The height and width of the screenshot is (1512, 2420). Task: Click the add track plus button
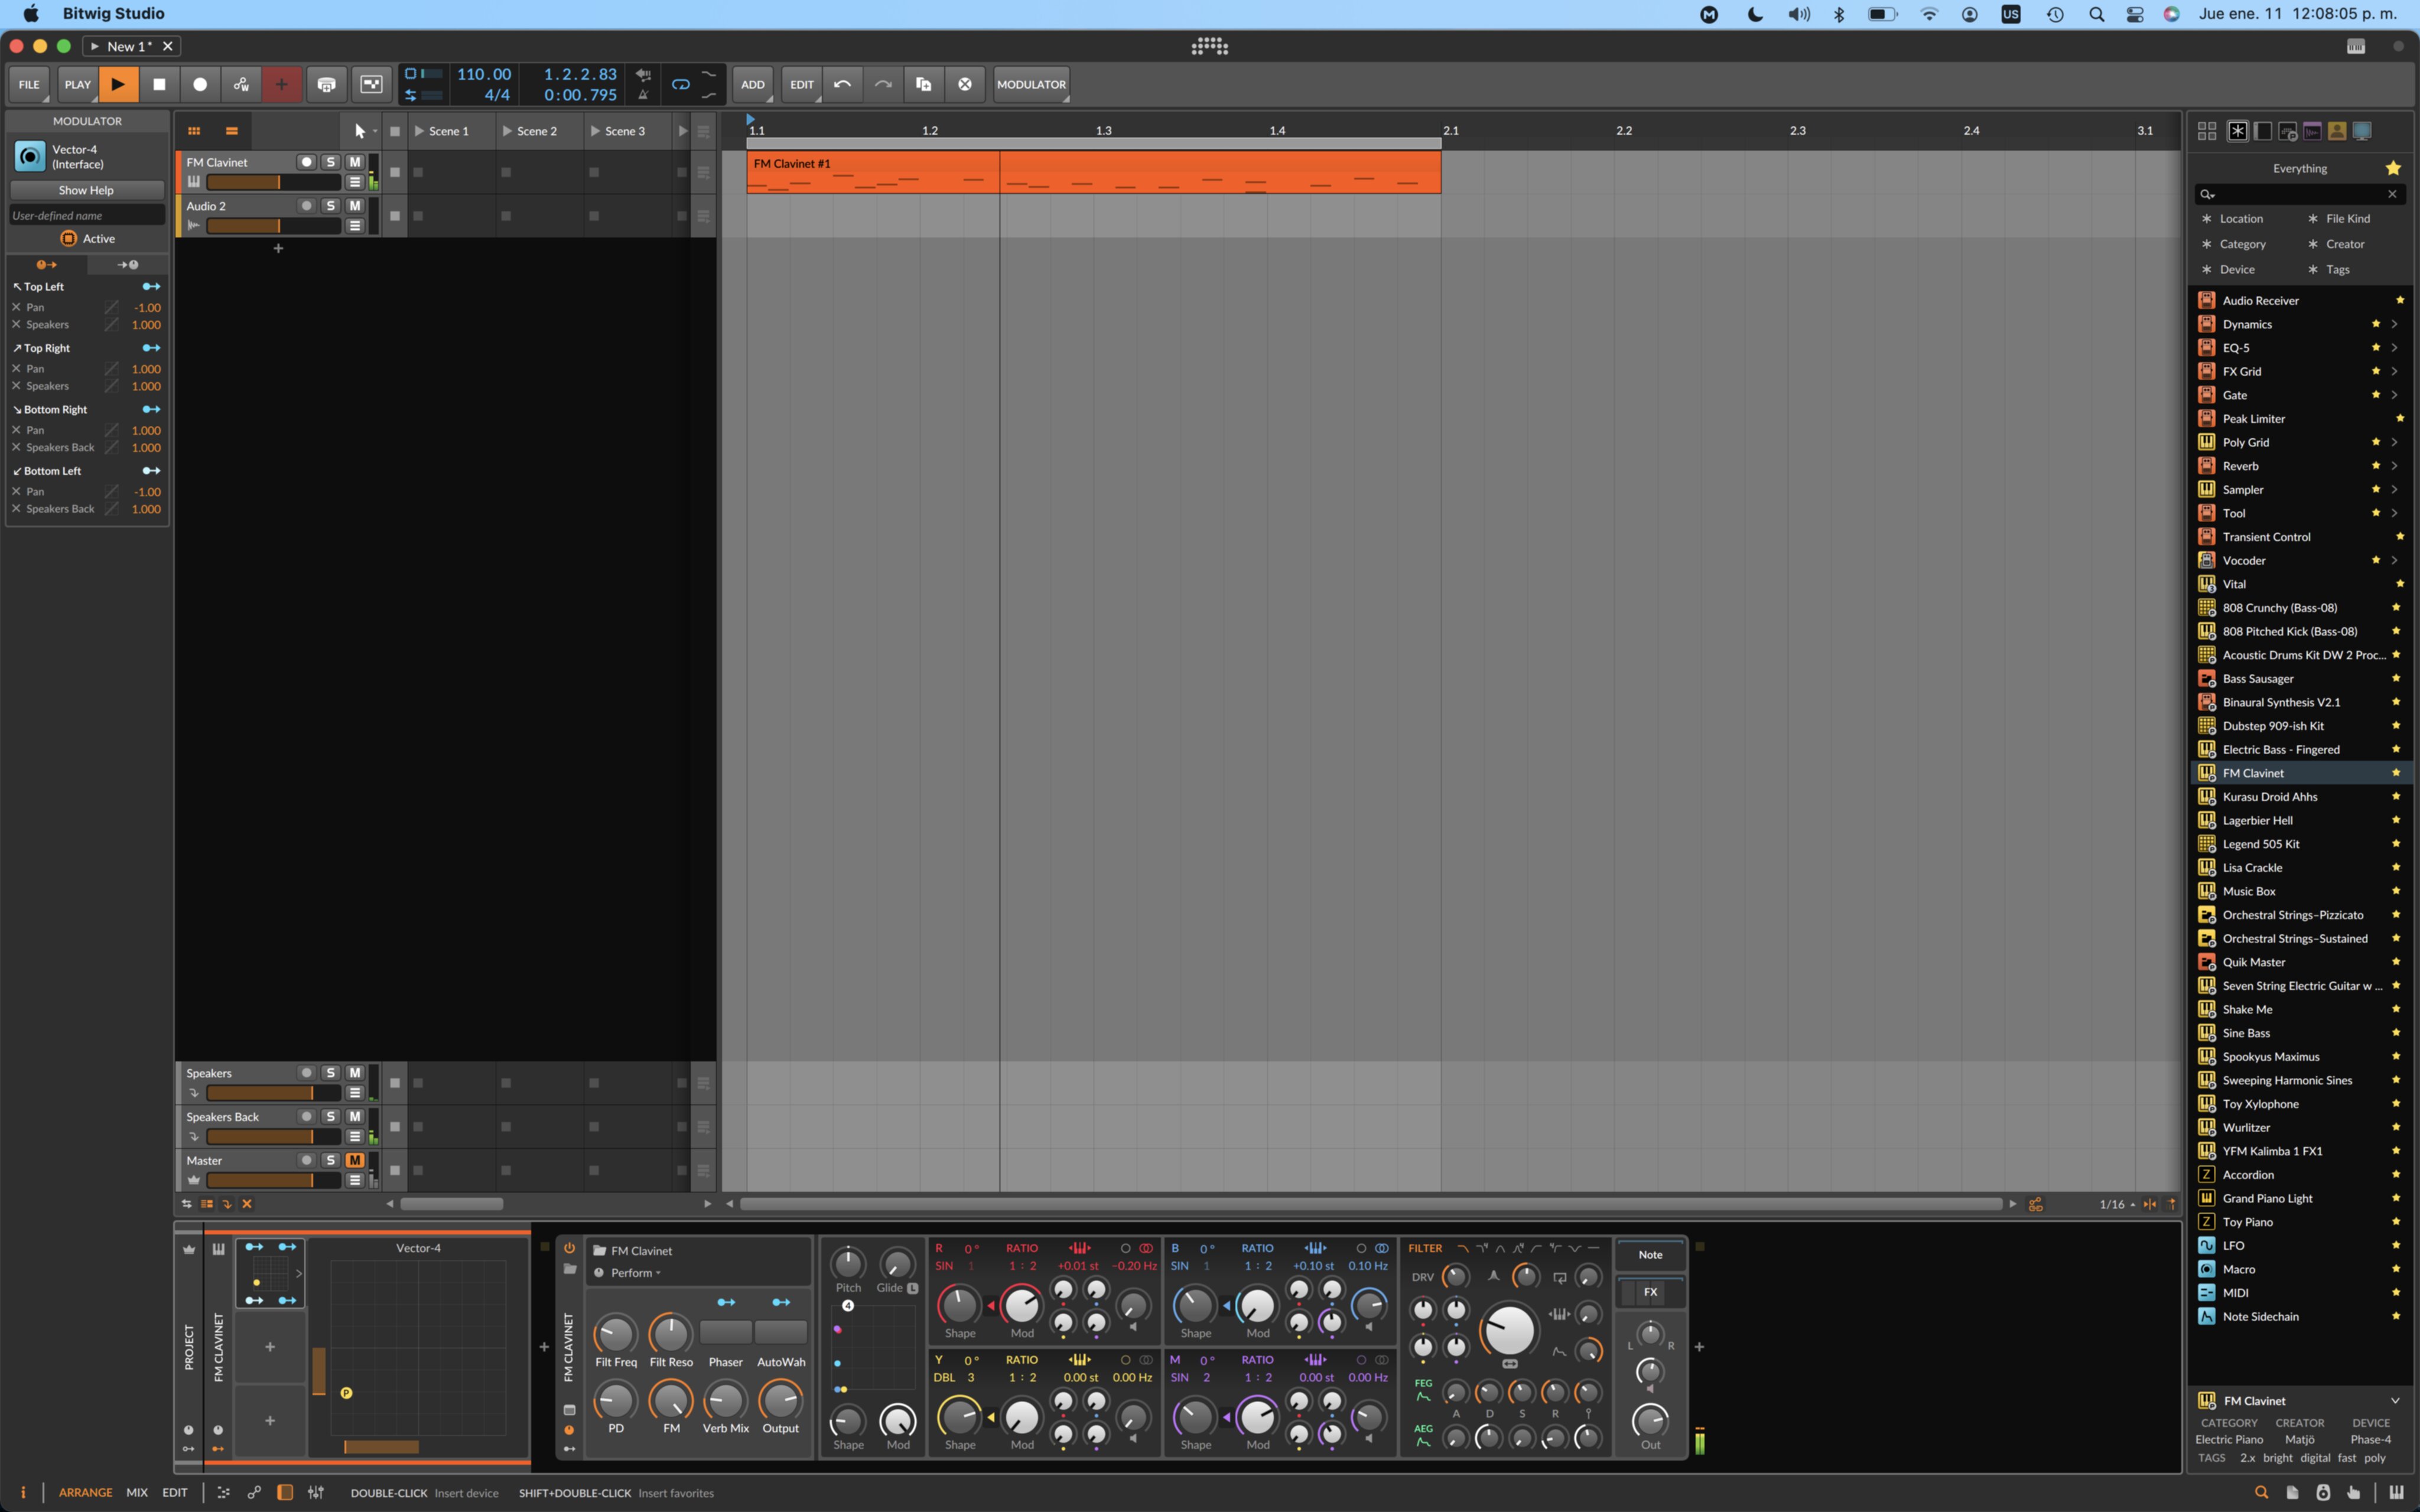[x=278, y=248]
